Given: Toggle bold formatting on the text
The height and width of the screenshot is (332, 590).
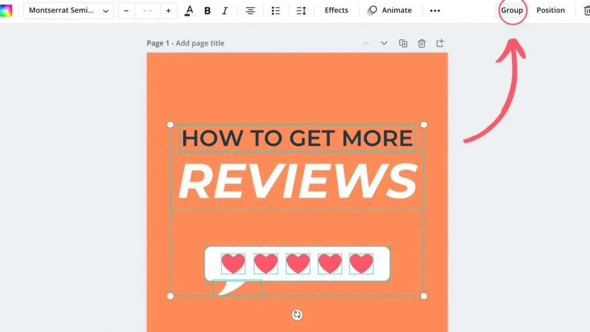Looking at the screenshot, I should click(x=207, y=10).
